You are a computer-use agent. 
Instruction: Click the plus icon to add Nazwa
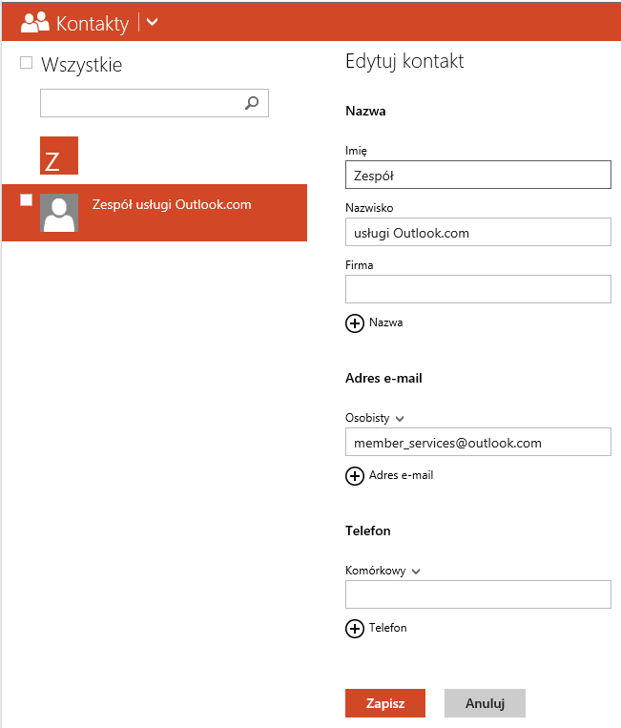pyautogui.click(x=354, y=323)
